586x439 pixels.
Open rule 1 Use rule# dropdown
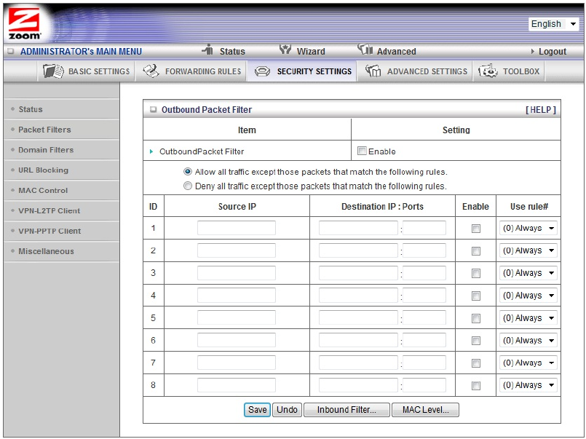click(x=528, y=228)
